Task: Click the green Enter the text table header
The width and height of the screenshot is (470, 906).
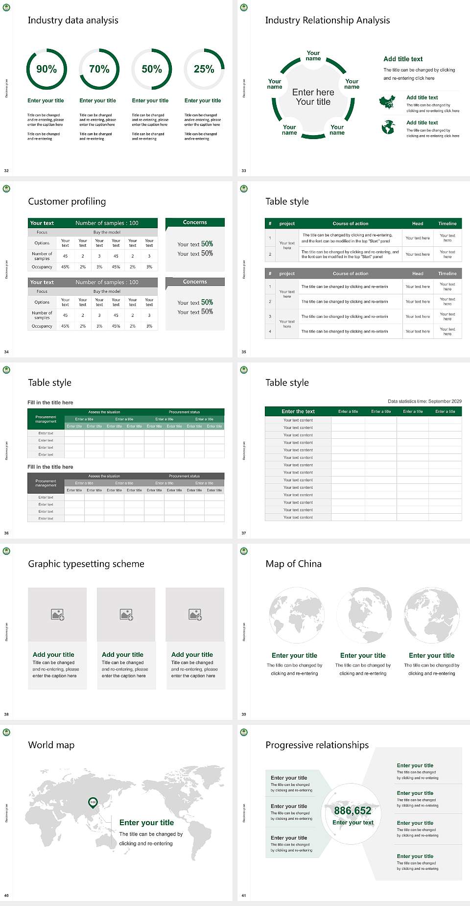Action: (x=298, y=411)
